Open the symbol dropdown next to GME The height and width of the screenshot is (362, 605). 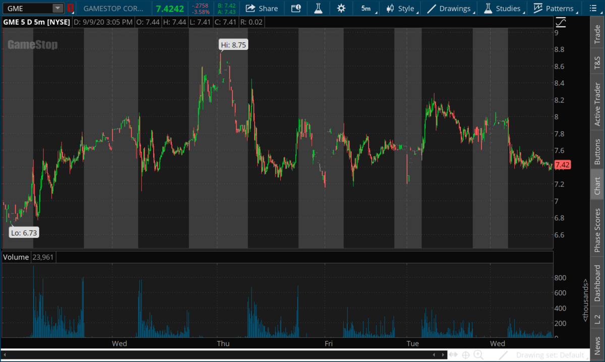pos(58,8)
